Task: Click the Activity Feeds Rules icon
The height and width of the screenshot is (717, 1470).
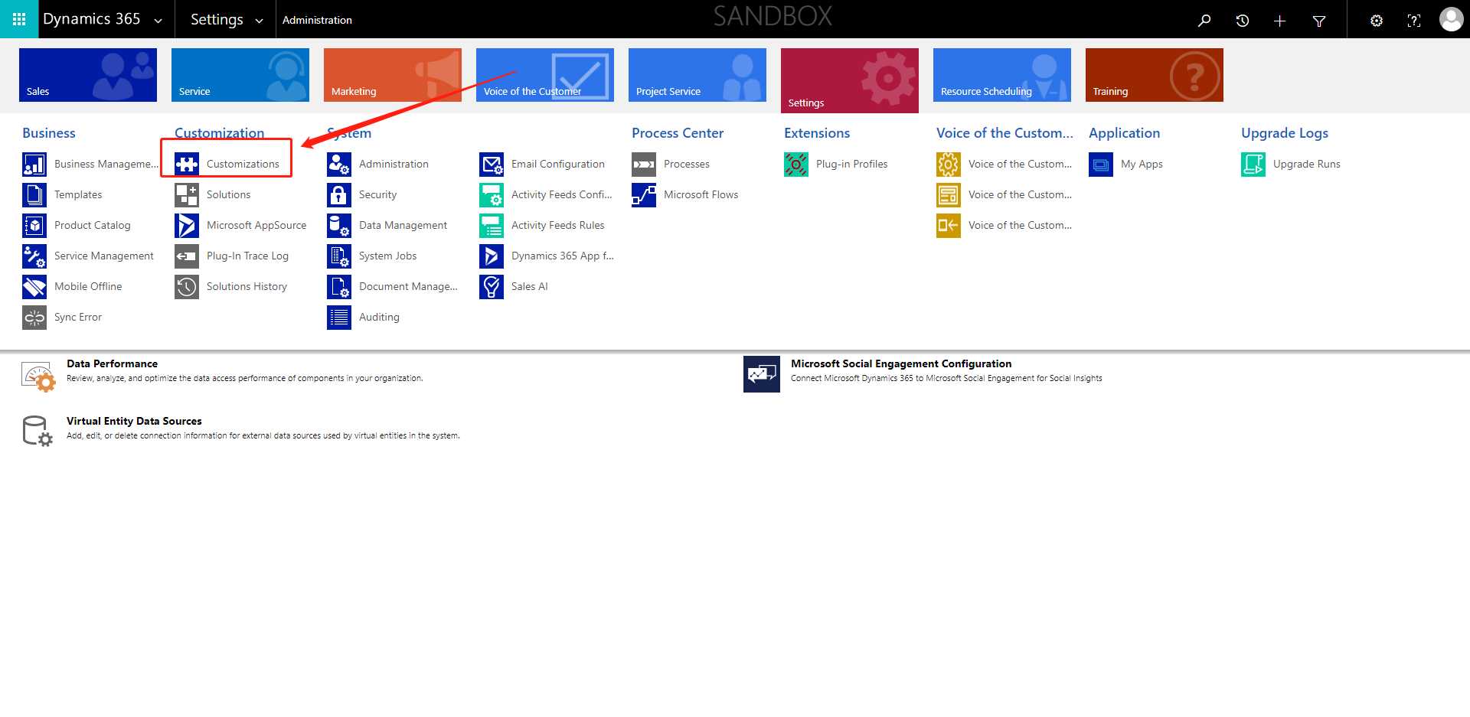Action: click(492, 226)
